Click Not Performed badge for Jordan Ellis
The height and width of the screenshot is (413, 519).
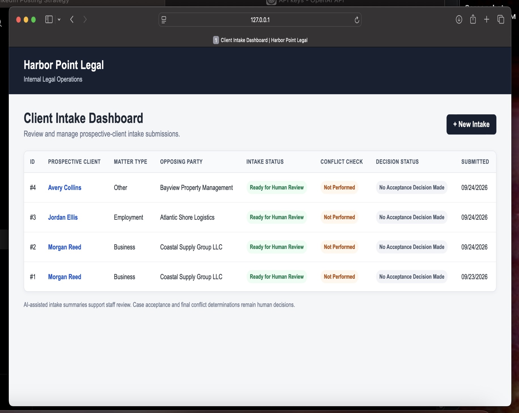click(339, 217)
